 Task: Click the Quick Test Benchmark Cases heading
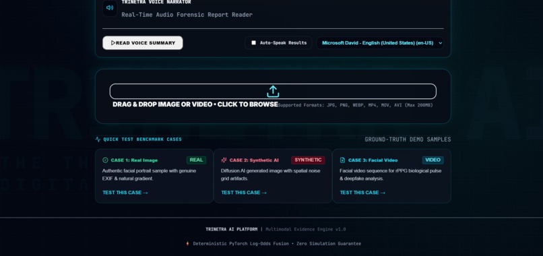click(143, 139)
